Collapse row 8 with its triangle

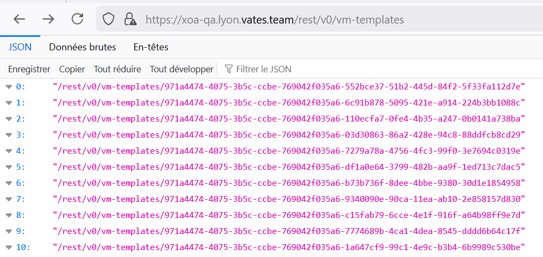[x=9, y=215]
